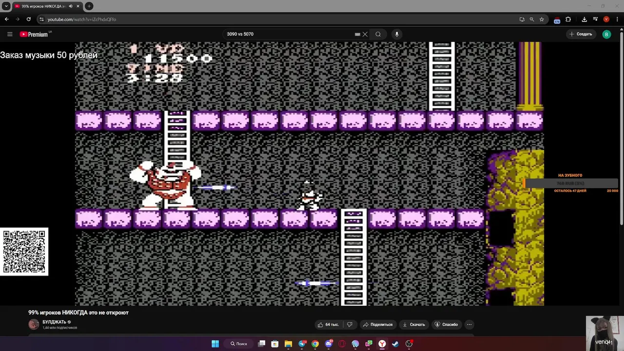Open the browser extensions puzzle menu
This screenshot has height=351, width=624.
pyautogui.click(x=568, y=19)
